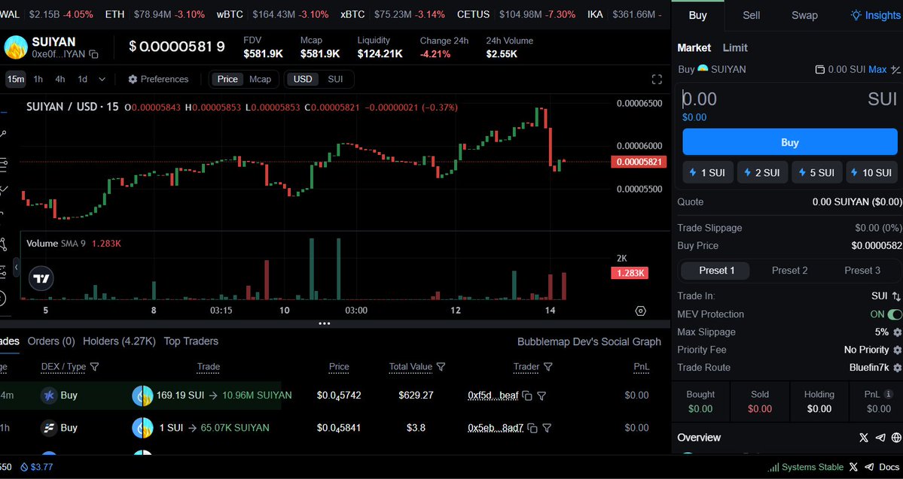Select Preset 1
The height and width of the screenshot is (479, 903).
(x=716, y=271)
